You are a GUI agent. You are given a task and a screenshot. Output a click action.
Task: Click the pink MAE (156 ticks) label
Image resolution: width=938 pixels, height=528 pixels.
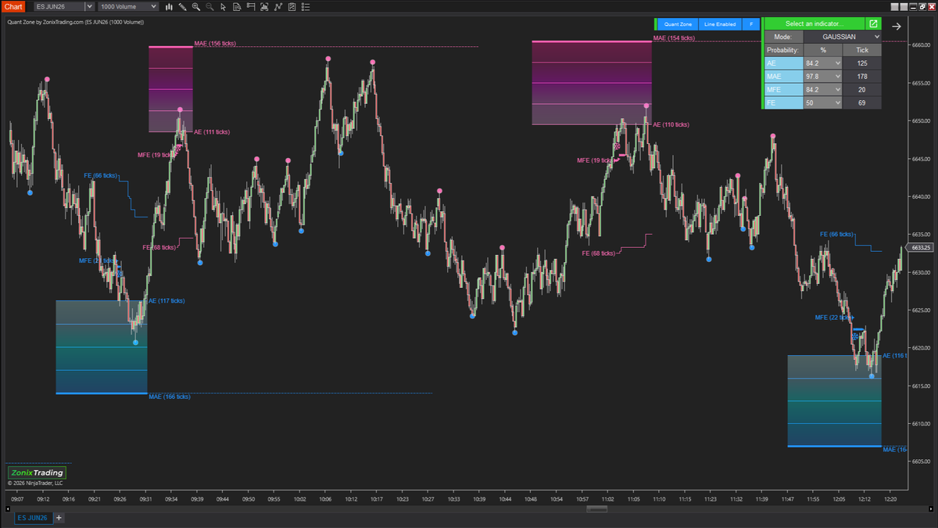[x=215, y=44]
